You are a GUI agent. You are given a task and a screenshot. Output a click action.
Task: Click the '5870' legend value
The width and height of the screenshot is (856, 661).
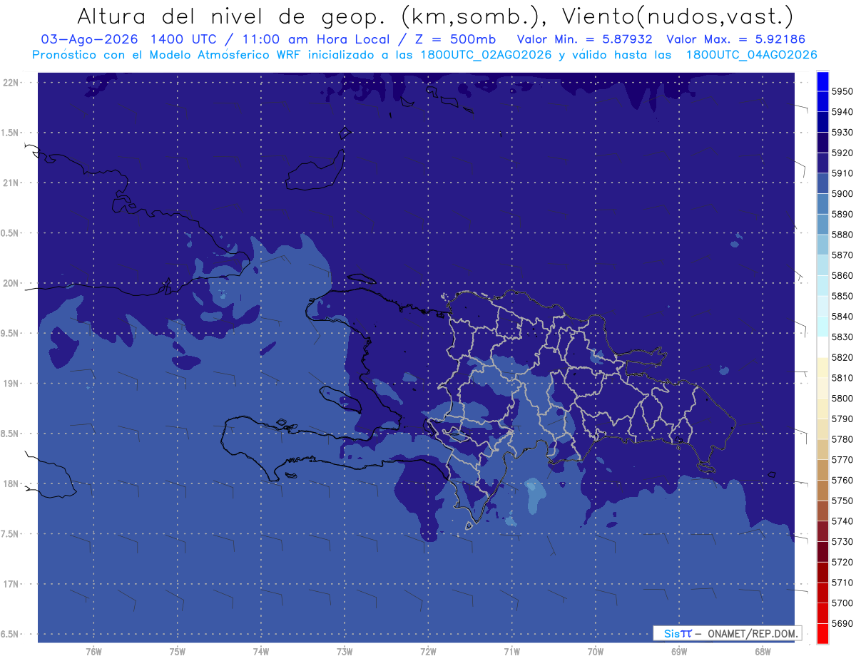pyautogui.click(x=842, y=255)
